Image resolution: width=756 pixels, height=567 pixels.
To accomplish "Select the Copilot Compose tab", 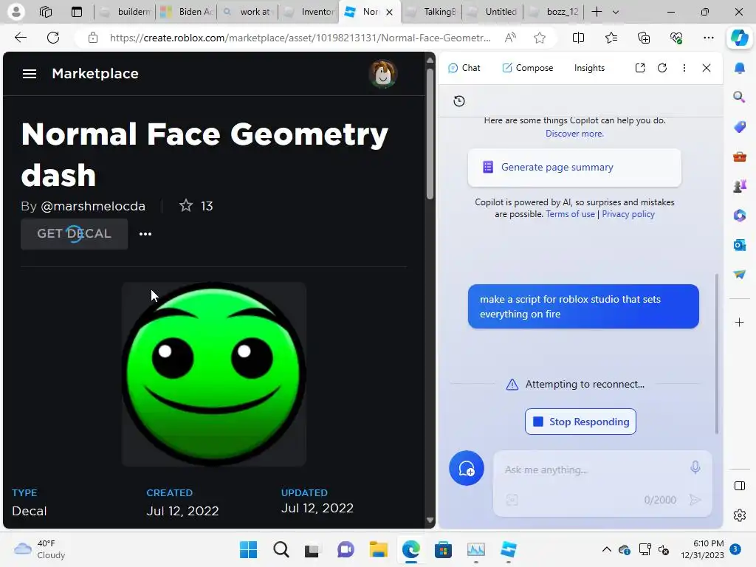I will click(527, 68).
